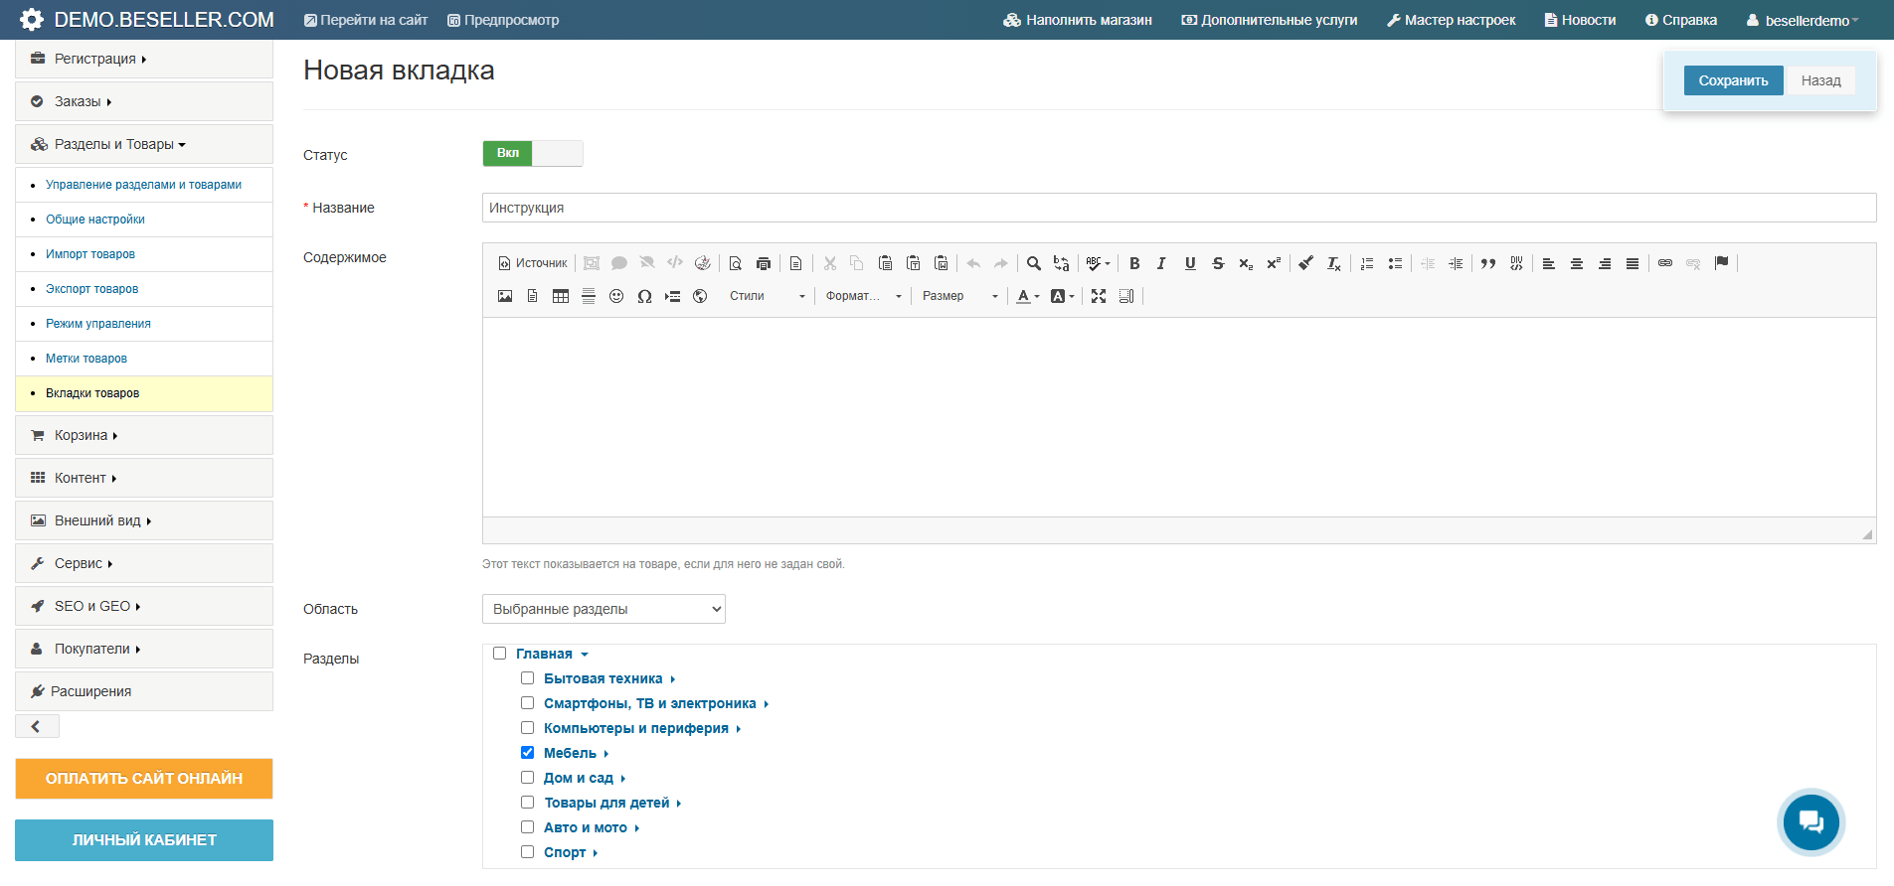Save the tab with Сохранить
The image size is (1894, 886).
pos(1733,80)
